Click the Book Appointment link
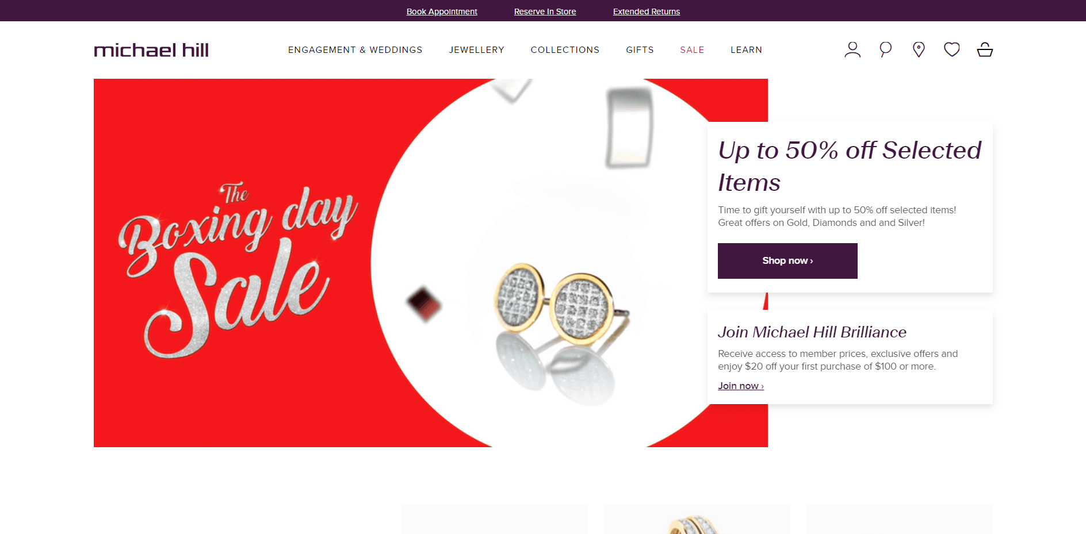Screen dimensions: 1086x534 point(442,11)
